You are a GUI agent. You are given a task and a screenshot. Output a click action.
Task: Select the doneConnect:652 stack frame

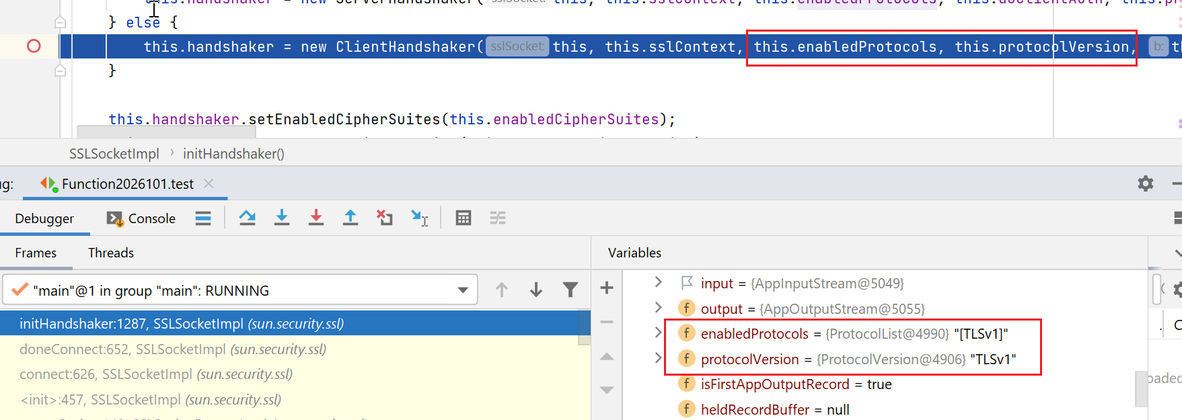(173, 349)
